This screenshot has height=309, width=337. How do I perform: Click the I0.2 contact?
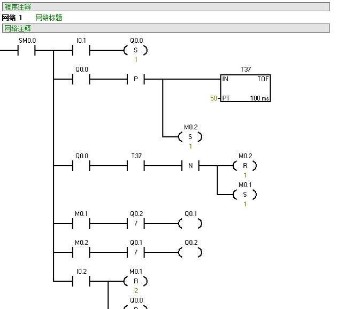click(x=81, y=281)
